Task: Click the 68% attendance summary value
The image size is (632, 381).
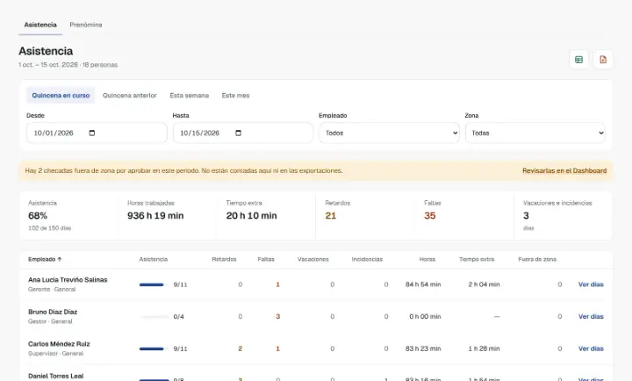Action: click(38, 216)
